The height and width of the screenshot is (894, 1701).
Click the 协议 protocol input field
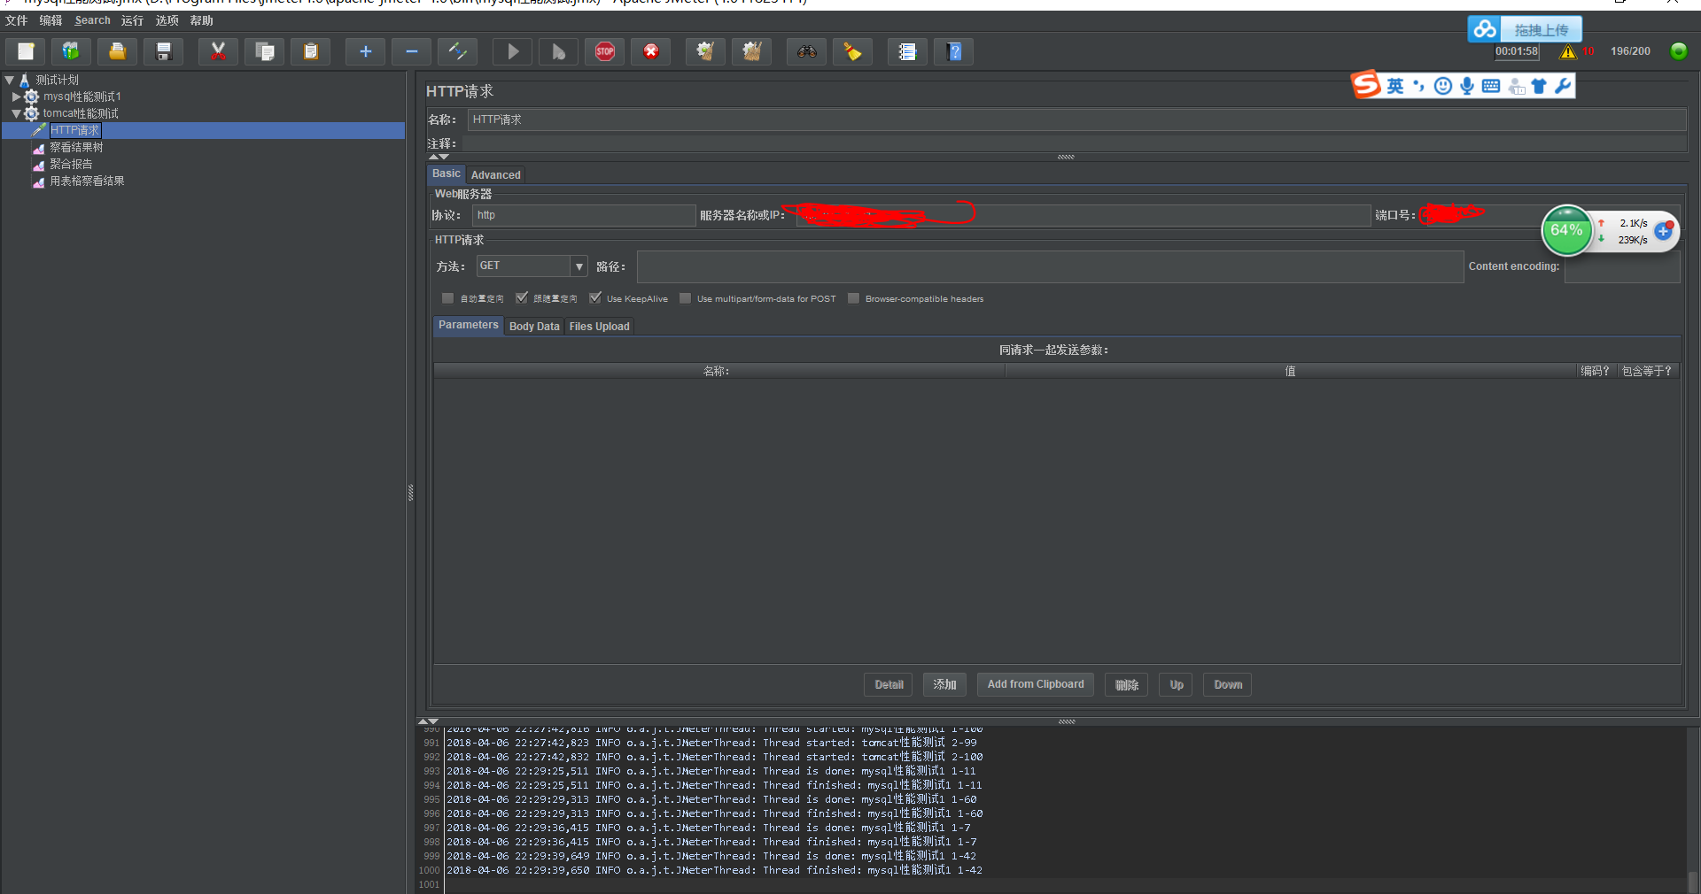tap(584, 215)
